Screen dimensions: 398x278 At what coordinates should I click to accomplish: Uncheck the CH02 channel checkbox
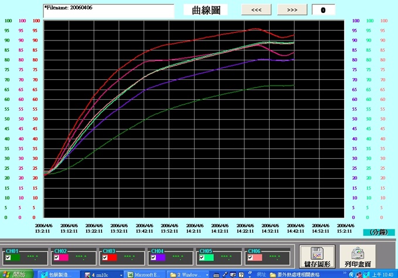tap(57, 257)
